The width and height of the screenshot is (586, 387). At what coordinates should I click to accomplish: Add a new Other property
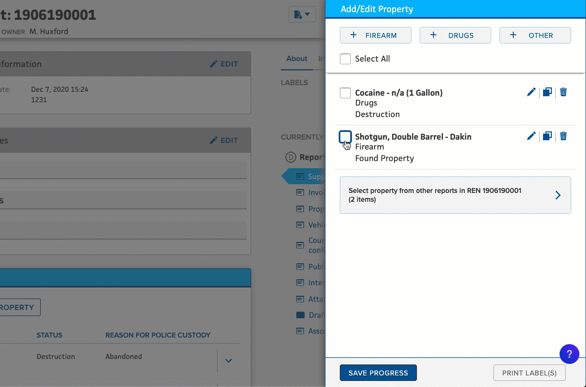pyautogui.click(x=535, y=35)
